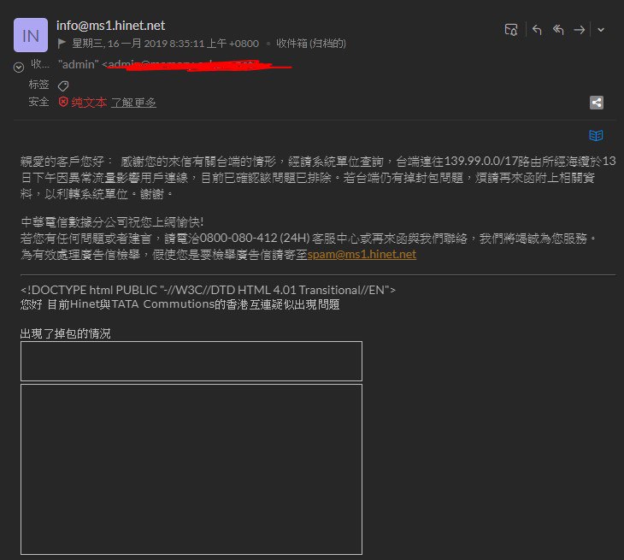Click the spam@ms1.hinet.net email link

pos(362,254)
